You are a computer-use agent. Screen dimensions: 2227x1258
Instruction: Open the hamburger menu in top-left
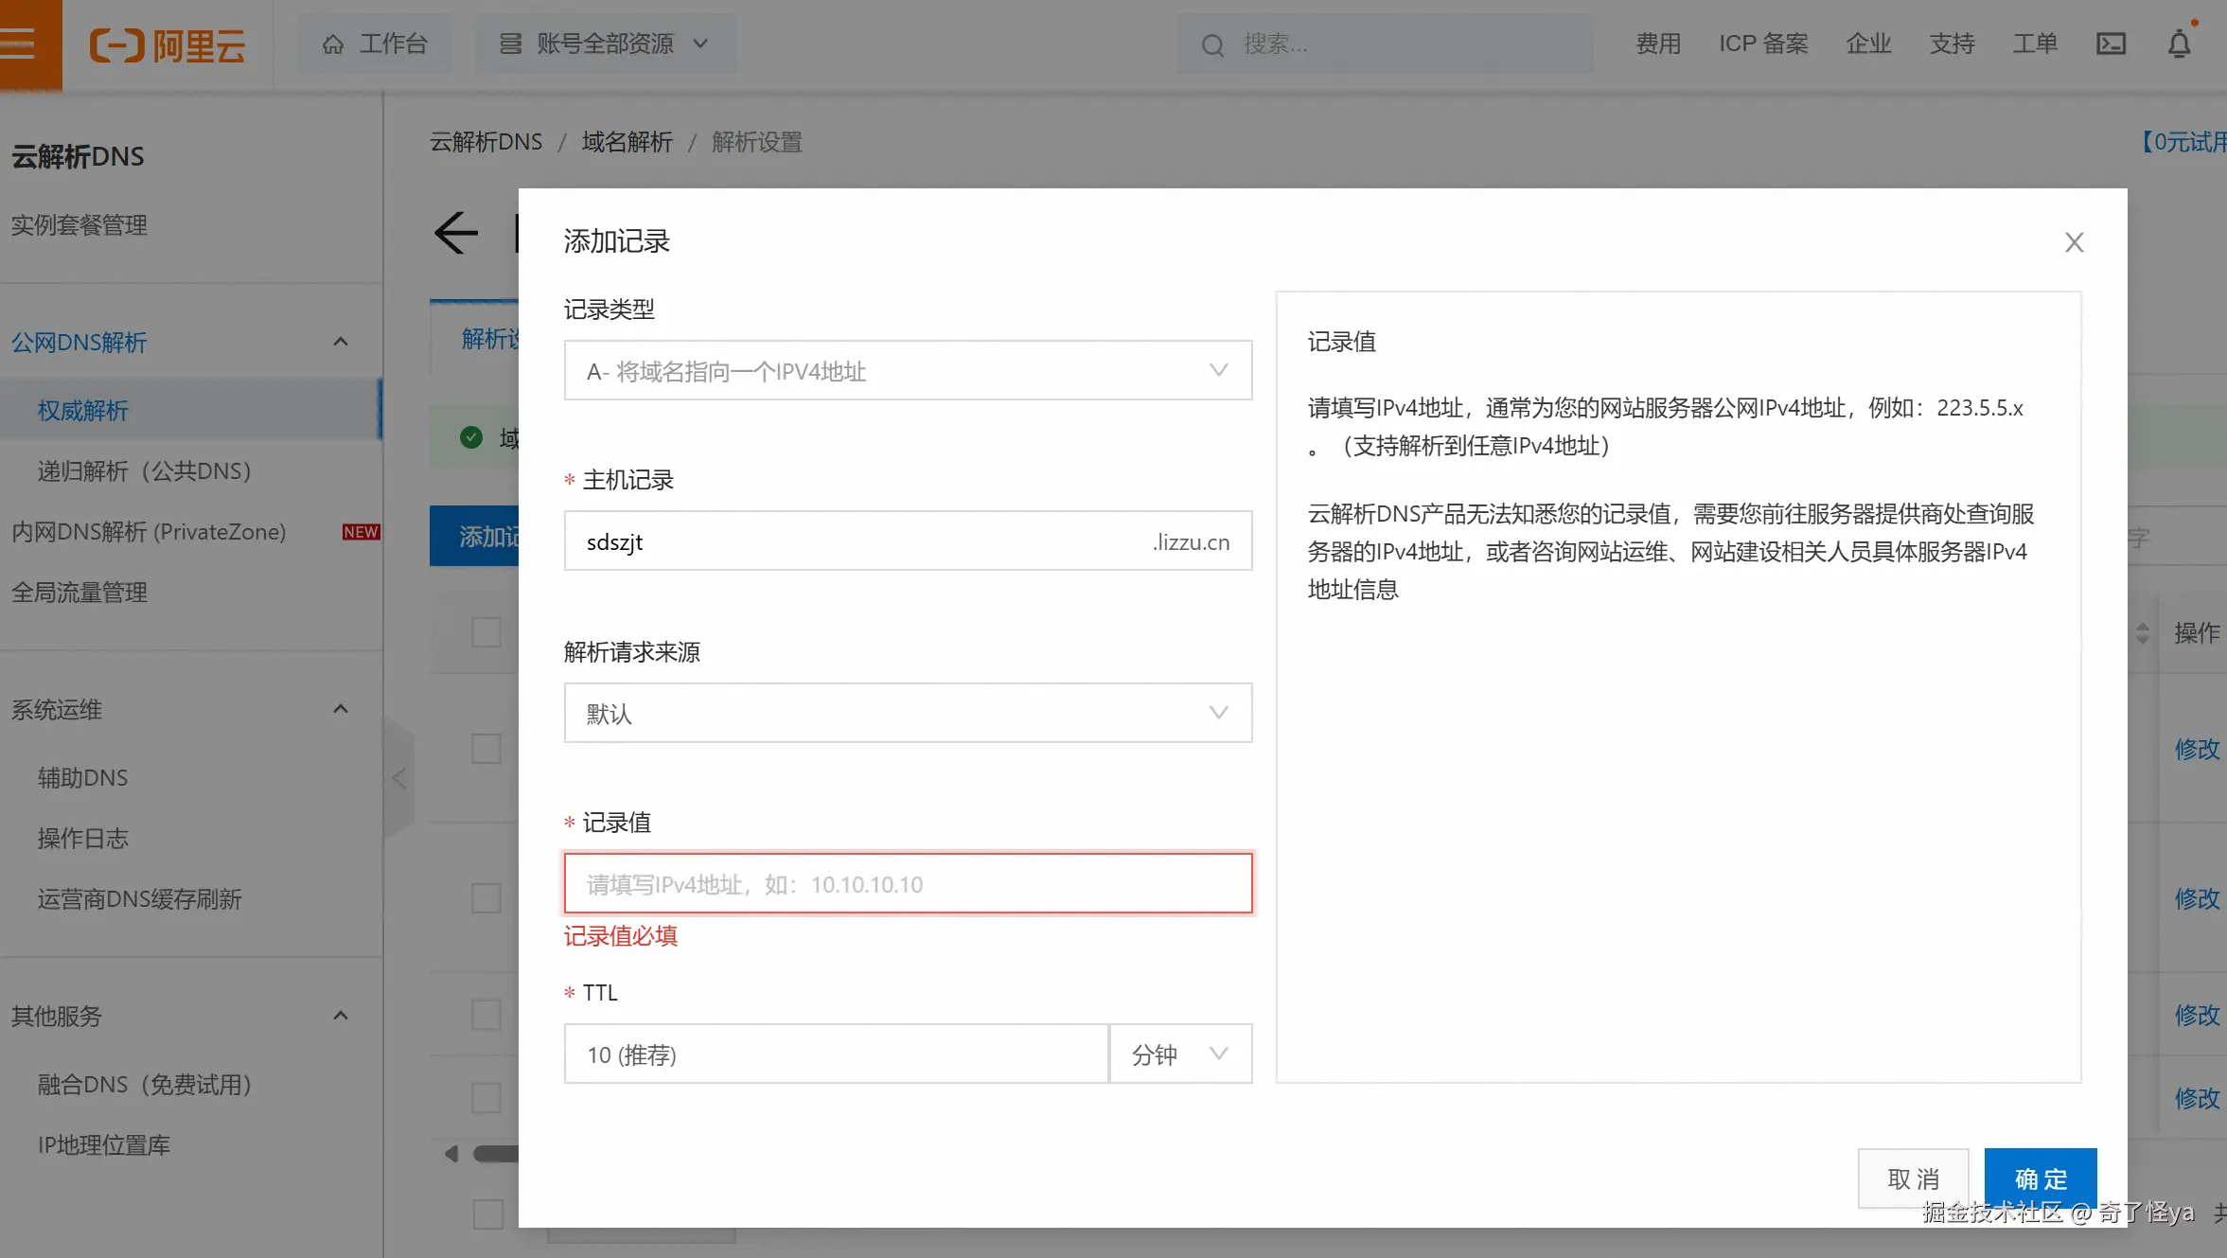(x=19, y=44)
